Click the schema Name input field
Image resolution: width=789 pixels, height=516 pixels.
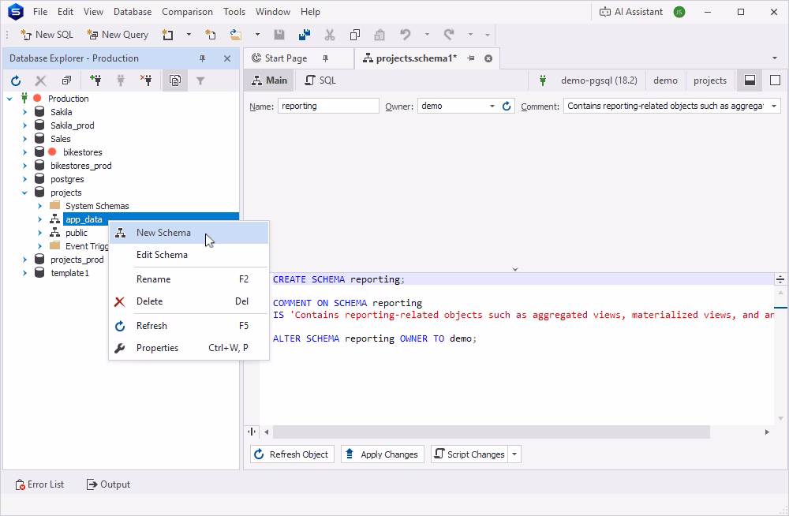[x=328, y=107]
